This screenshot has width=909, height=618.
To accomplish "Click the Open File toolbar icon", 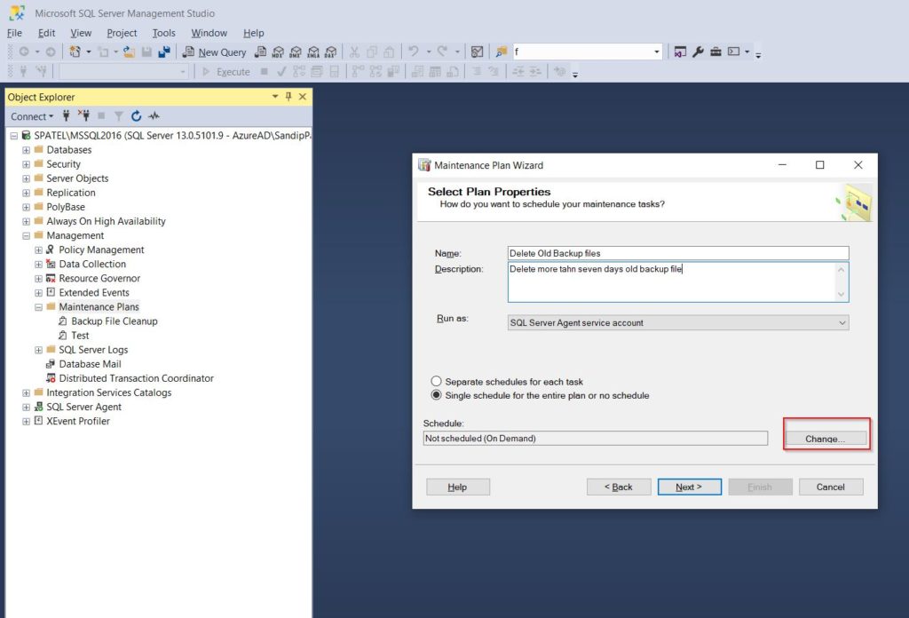I will (x=129, y=52).
